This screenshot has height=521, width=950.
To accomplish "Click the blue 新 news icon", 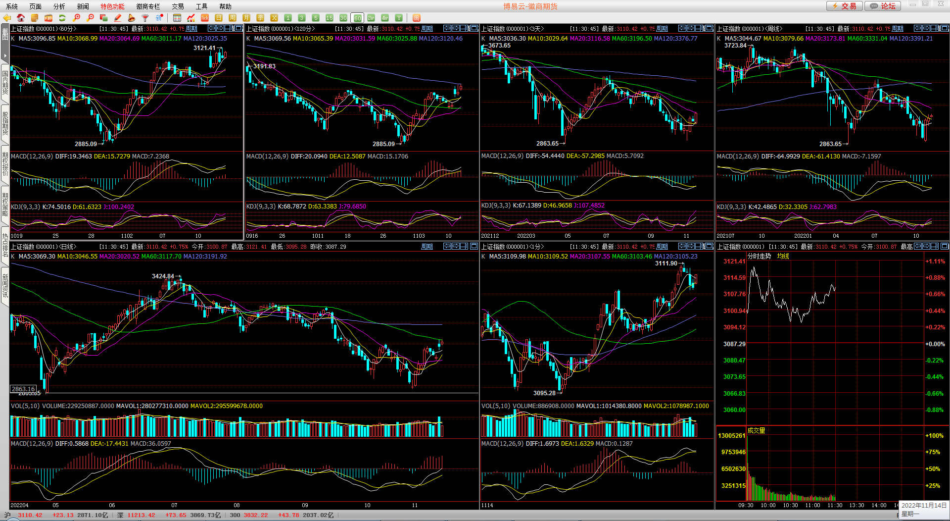I will (159, 18).
